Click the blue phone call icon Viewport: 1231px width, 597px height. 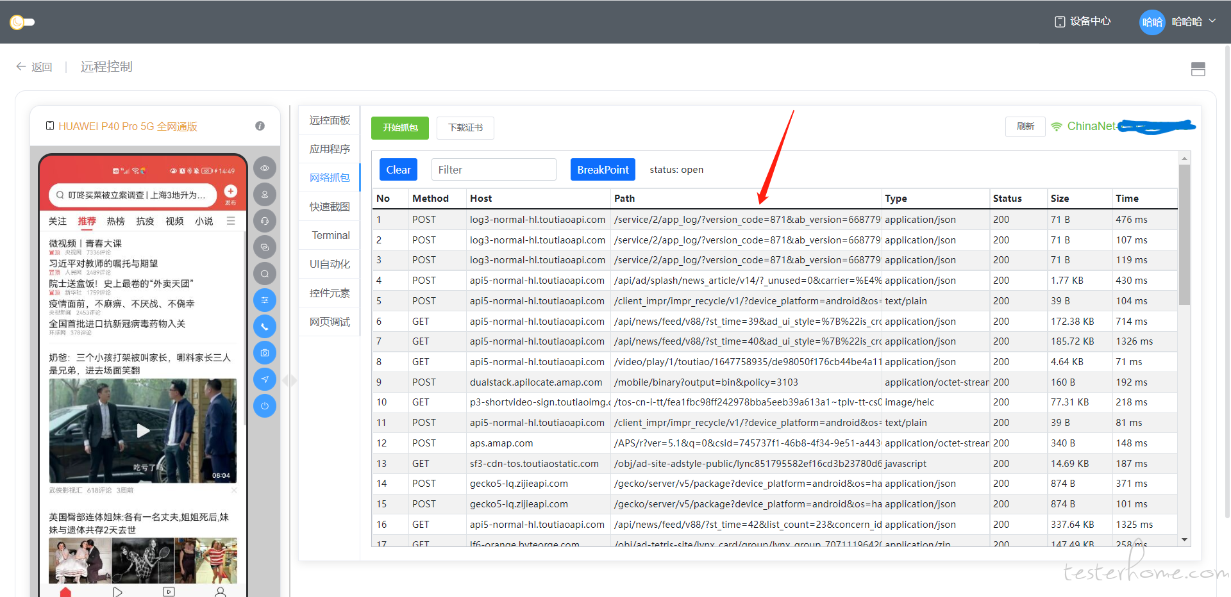tap(264, 327)
